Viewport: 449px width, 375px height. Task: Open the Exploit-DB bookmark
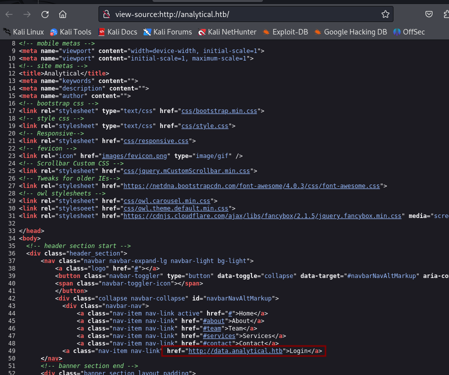coord(285,32)
